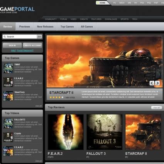Click the GO search button

tap(39, 37)
